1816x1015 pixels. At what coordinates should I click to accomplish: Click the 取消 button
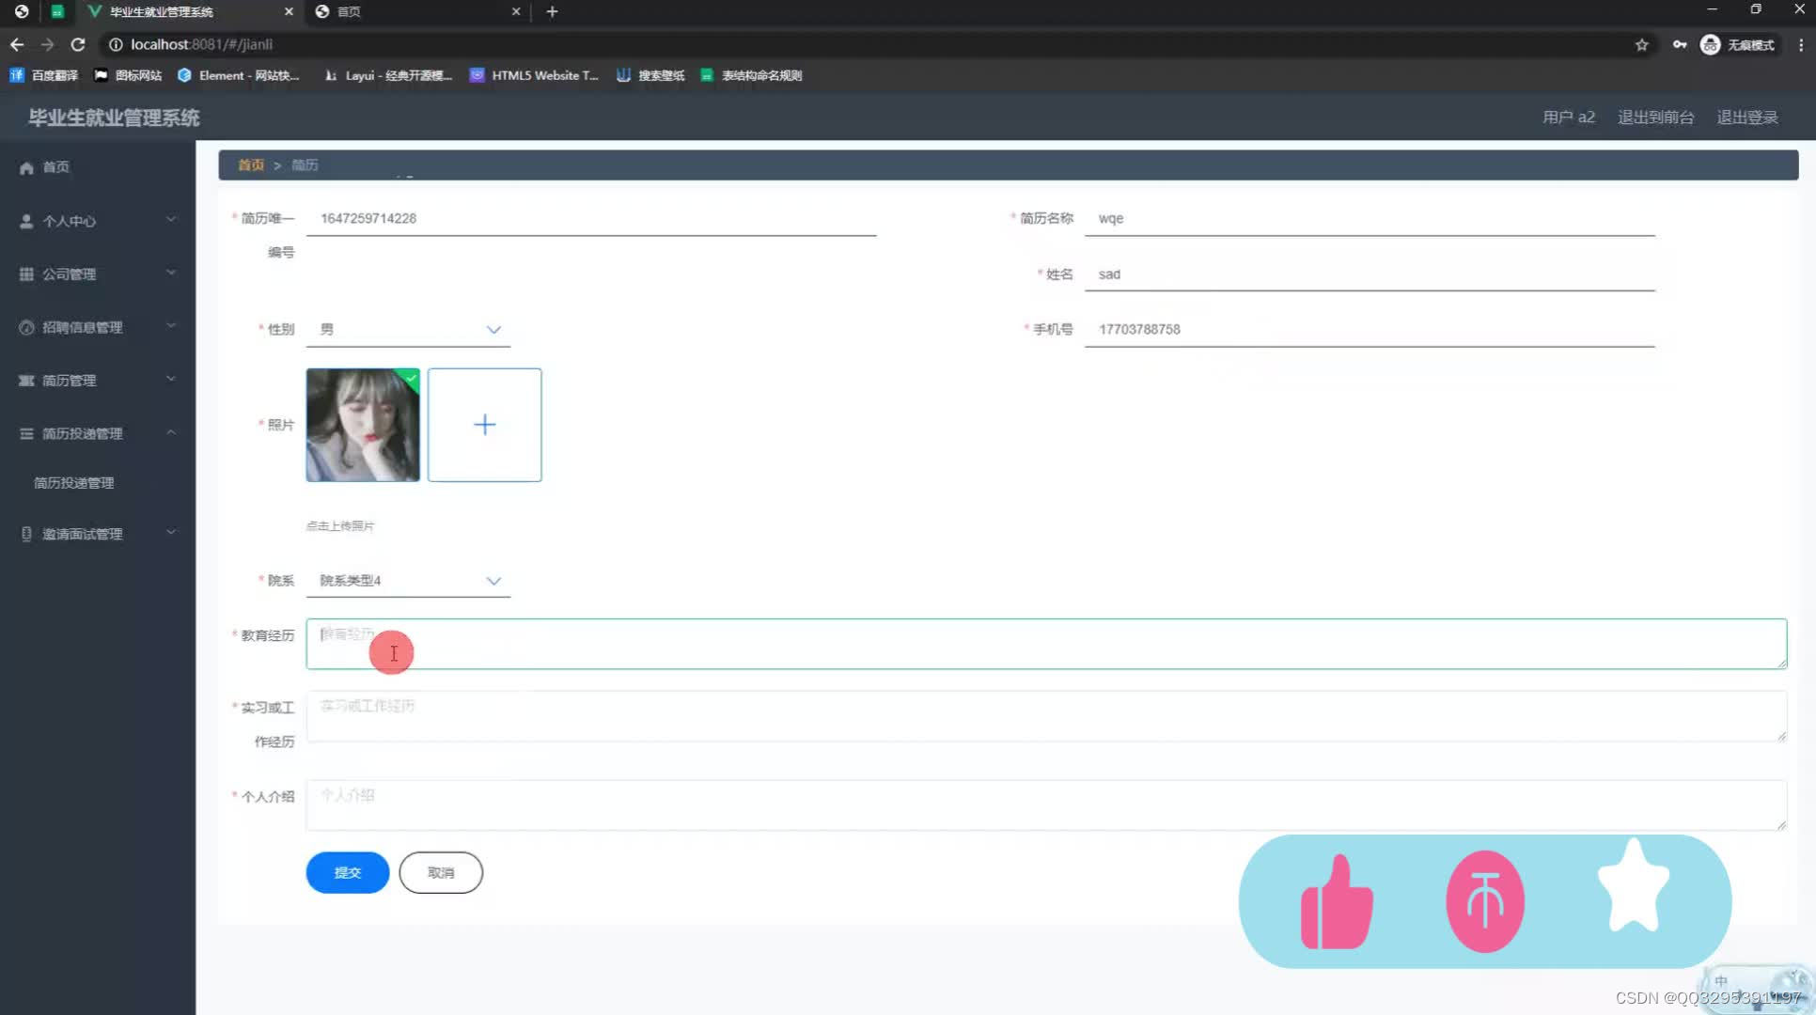click(441, 873)
